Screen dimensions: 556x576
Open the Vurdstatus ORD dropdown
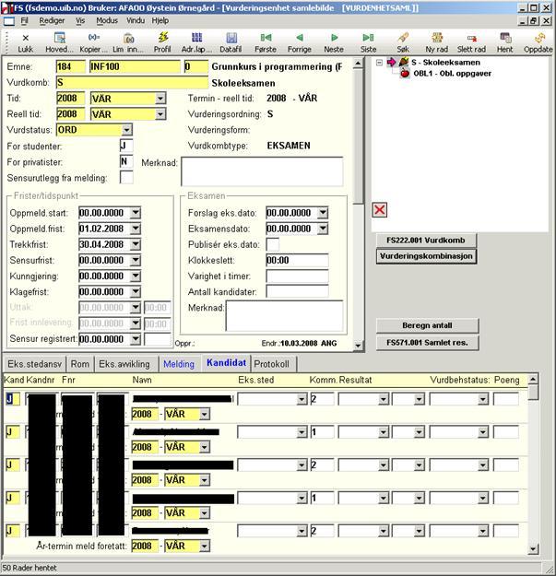pyautogui.click(x=126, y=130)
